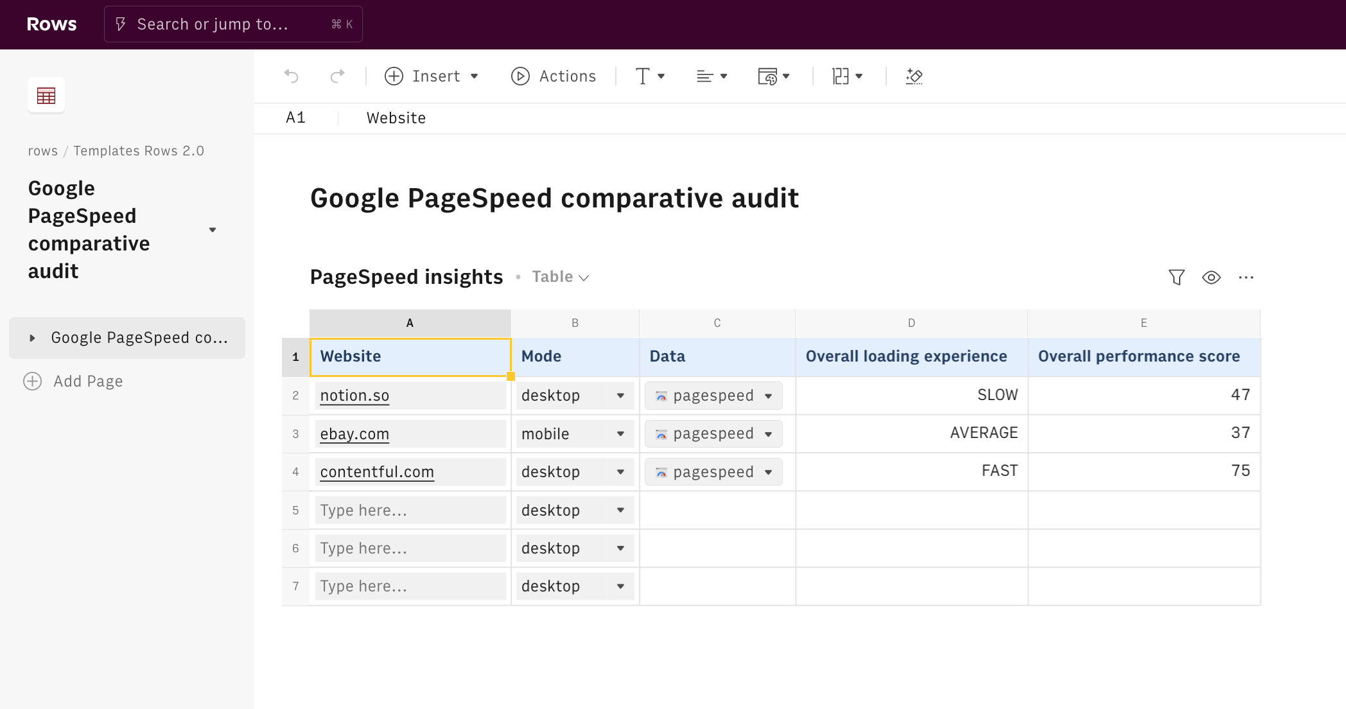
Task: Click the ebay.com website link
Action: (x=354, y=433)
